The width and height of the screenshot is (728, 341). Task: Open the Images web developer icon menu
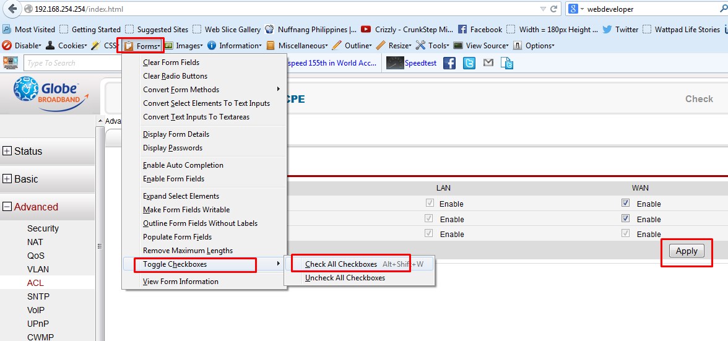(x=183, y=45)
